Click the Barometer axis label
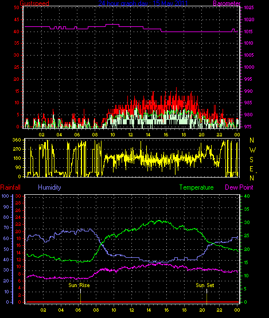This screenshot has height=318, width=269. point(227,3)
